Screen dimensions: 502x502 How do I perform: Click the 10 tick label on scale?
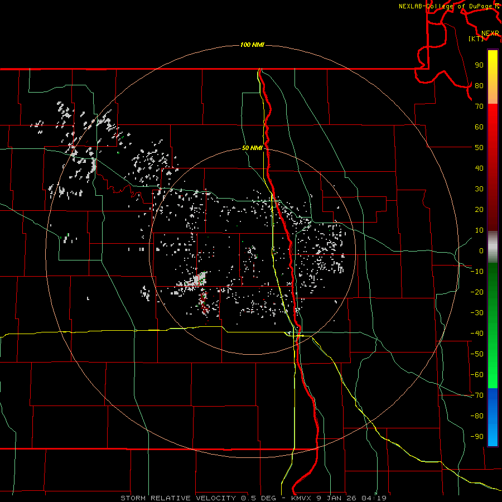479,230
